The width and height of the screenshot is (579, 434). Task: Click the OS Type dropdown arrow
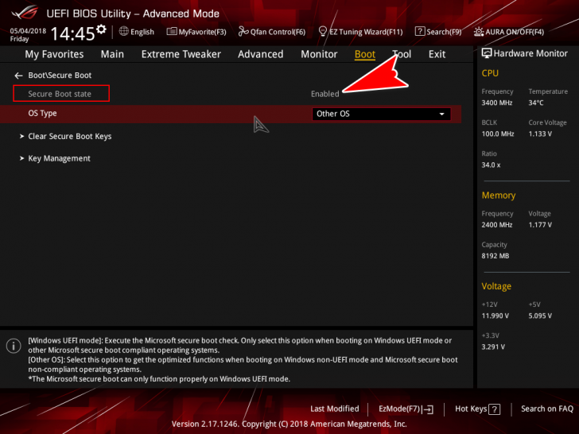tap(441, 114)
